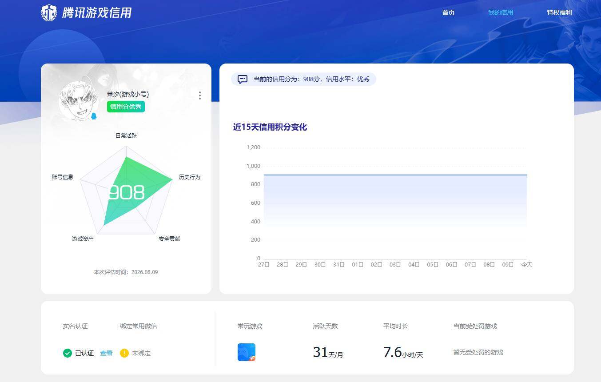Go to 首页 in top navigation
The width and height of the screenshot is (601, 382).
(449, 12)
